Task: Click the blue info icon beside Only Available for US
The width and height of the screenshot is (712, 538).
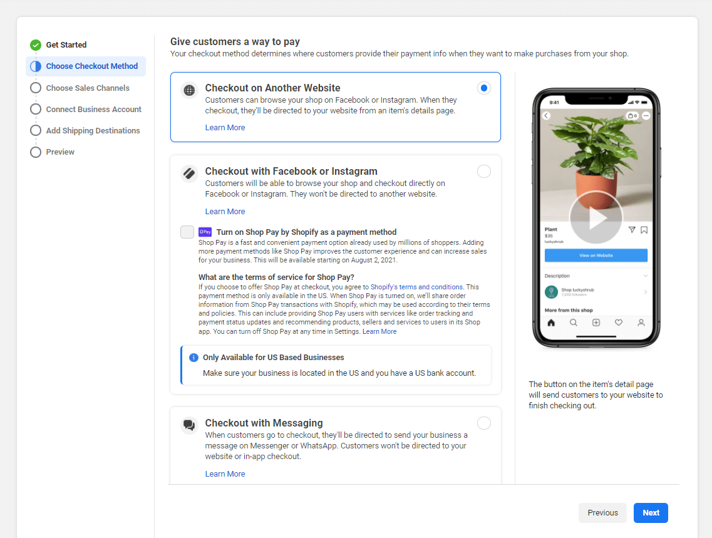Action: 194,358
